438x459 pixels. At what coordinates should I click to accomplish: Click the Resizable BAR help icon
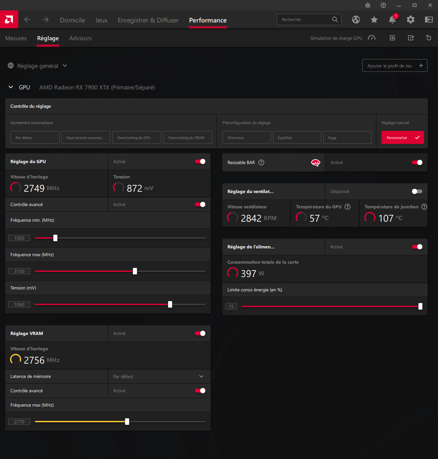click(261, 162)
